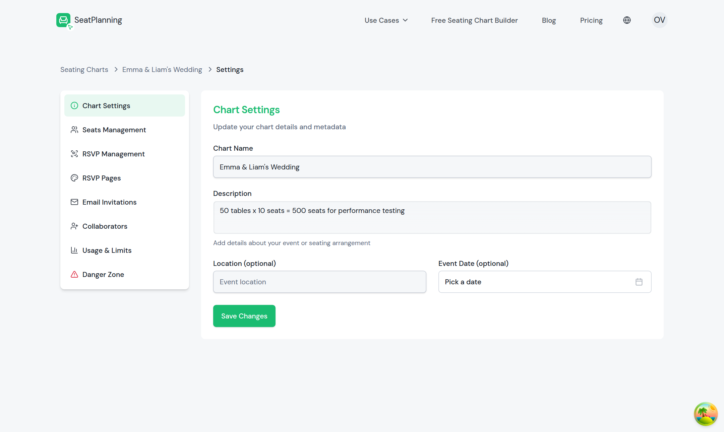Open the Pick a date picker
Viewport: 724px width, 432px height.
[545, 282]
